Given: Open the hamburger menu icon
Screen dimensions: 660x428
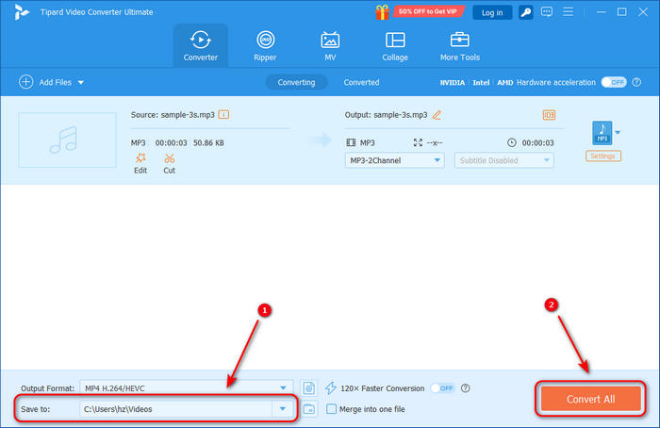Looking at the screenshot, I should pyautogui.click(x=569, y=11).
